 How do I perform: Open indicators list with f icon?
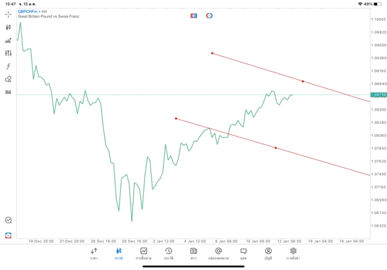8,66
